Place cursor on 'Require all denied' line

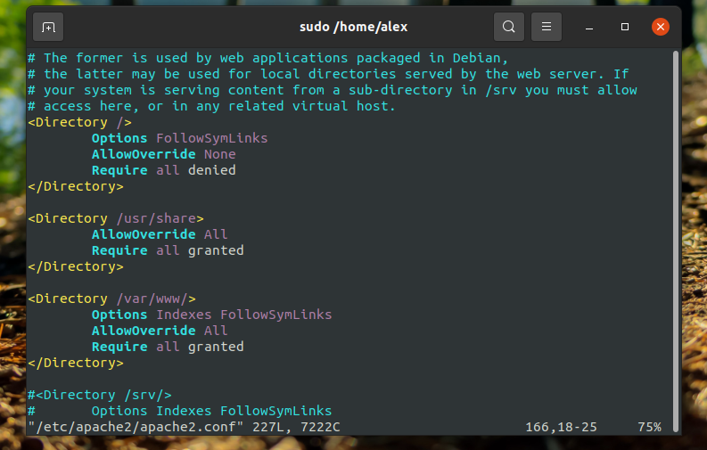tap(164, 170)
